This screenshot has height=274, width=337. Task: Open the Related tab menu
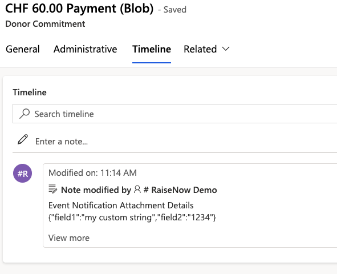206,49
